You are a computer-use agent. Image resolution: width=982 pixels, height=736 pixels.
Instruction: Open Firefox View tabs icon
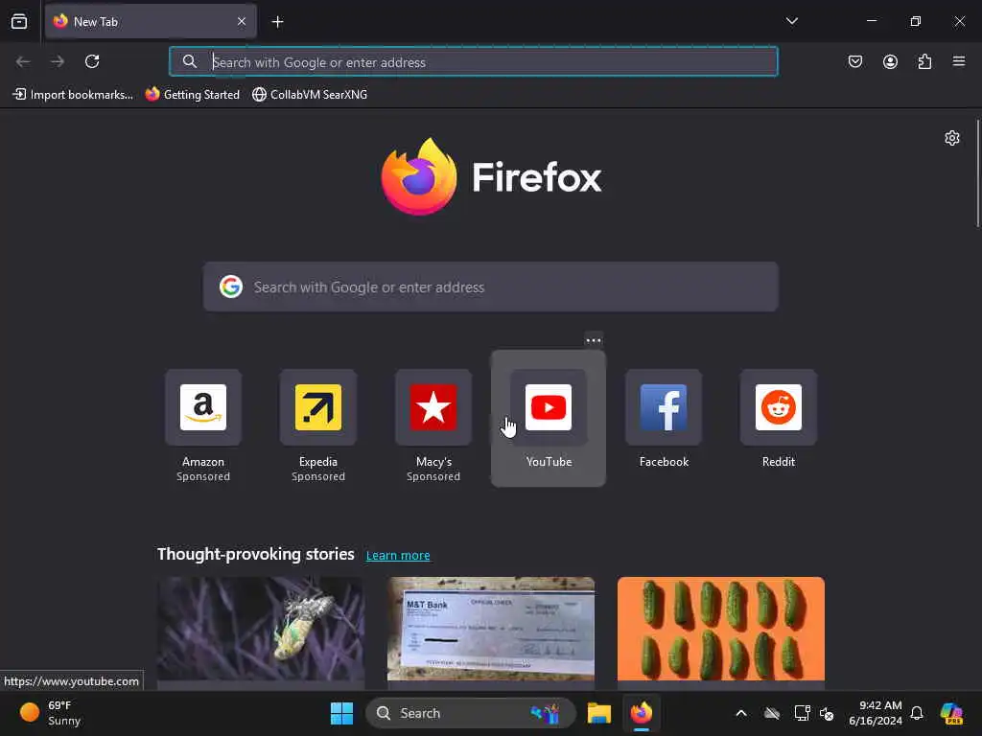click(19, 21)
